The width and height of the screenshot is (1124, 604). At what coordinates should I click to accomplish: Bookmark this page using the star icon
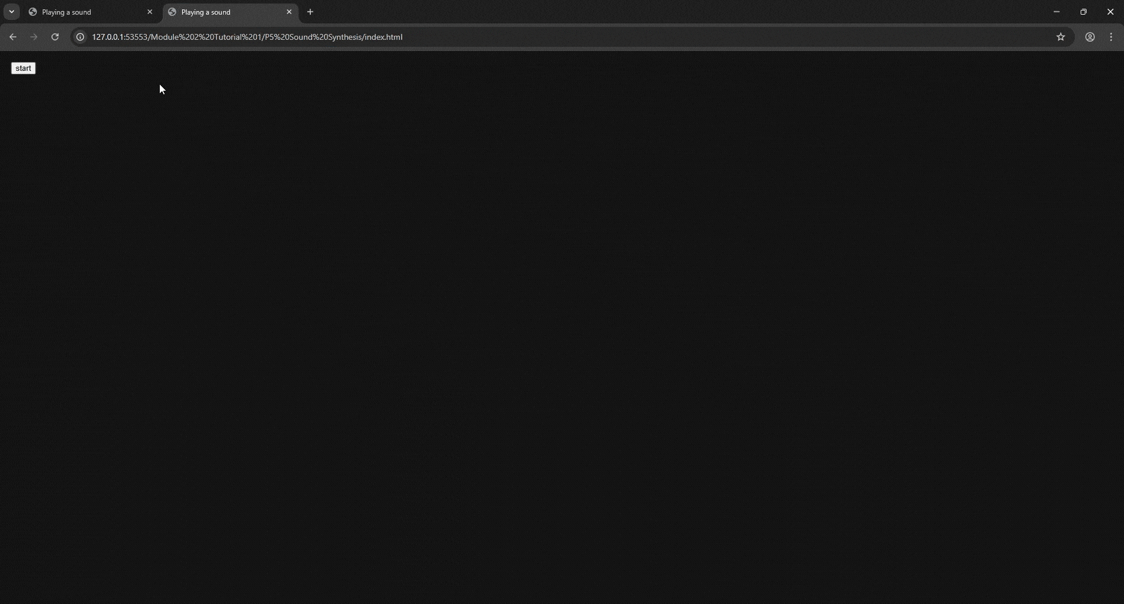click(x=1061, y=36)
